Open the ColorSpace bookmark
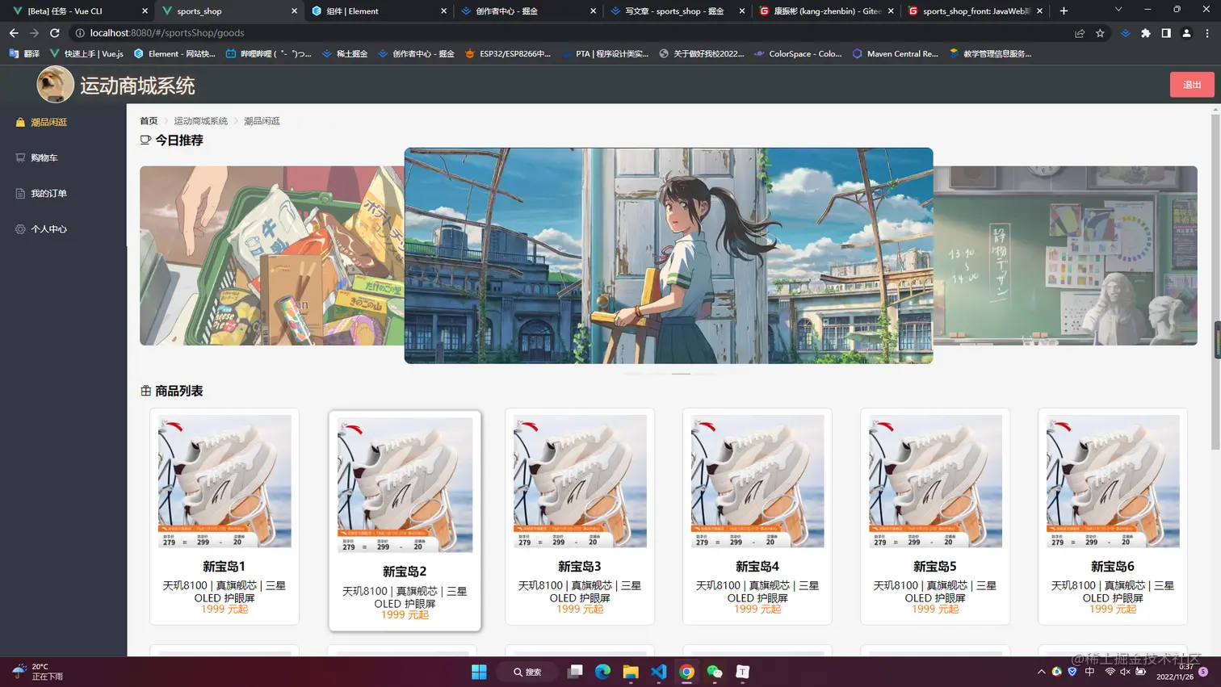 coord(798,54)
